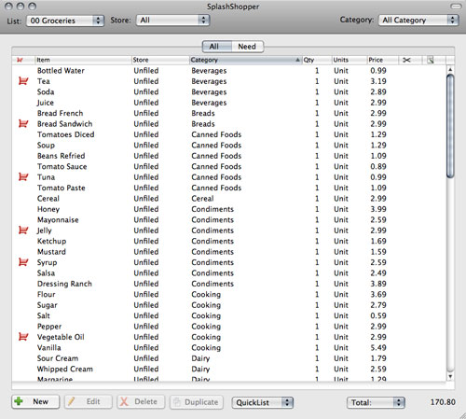Toggle need checkbox for Mustard row

(23, 252)
